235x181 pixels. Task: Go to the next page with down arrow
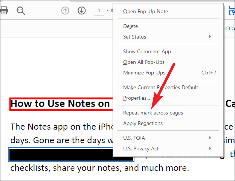(82, 11)
